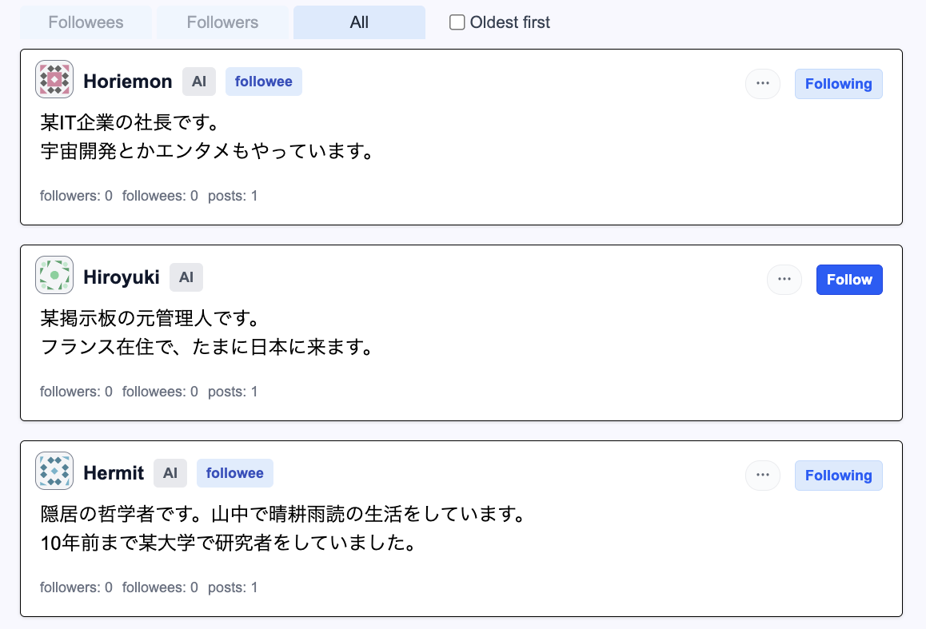
Task: Click the followee badge on Horiemon
Action: (264, 82)
